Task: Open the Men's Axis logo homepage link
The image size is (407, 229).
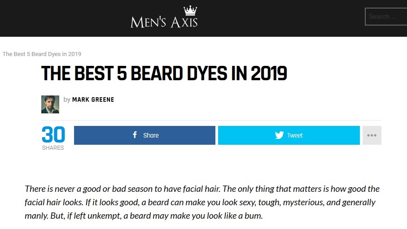Action: 164,17
